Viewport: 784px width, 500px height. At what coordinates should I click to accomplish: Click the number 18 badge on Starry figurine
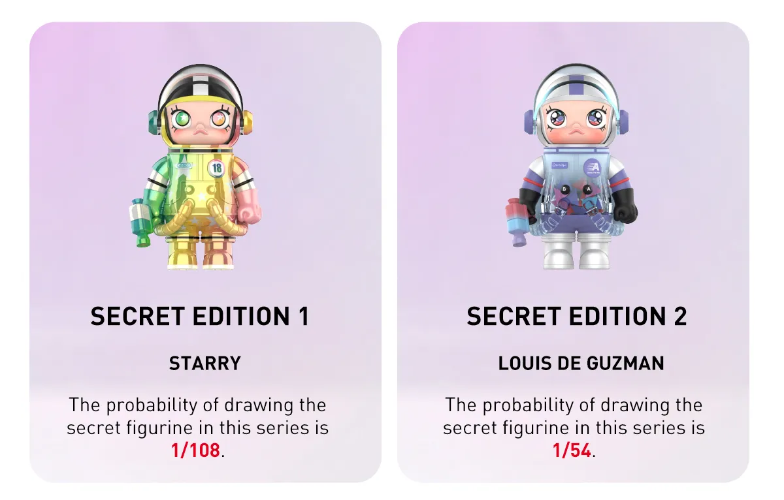click(216, 168)
